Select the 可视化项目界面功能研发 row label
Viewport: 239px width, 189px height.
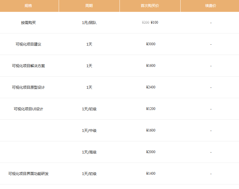point(28,174)
